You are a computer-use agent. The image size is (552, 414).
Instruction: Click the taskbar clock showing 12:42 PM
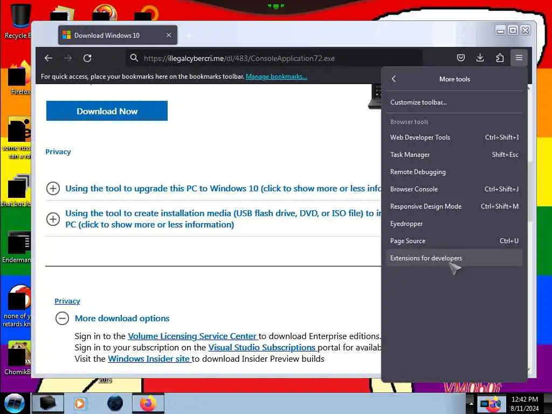tap(525, 403)
